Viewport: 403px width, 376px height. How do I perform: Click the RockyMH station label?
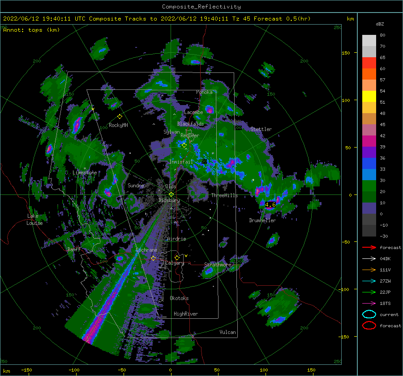(x=118, y=125)
